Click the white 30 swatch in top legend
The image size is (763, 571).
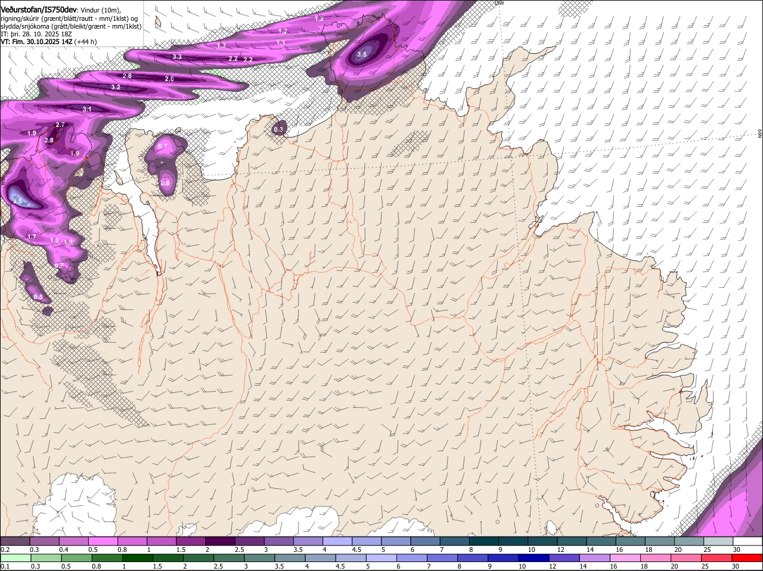pos(748,541)
